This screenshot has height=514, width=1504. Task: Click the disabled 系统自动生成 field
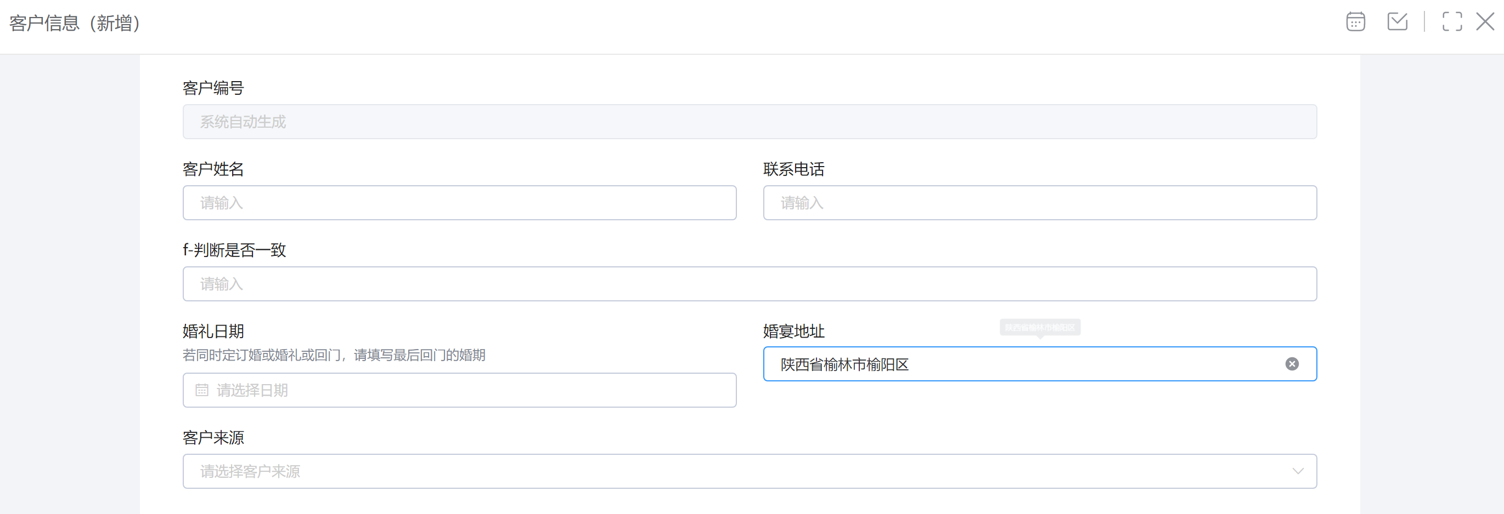pos(749,122)
